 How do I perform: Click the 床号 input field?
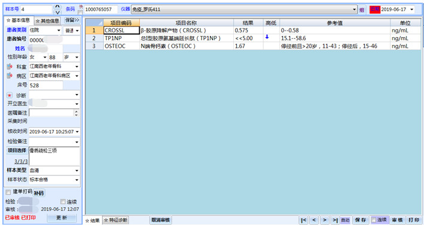coord(46,85)
